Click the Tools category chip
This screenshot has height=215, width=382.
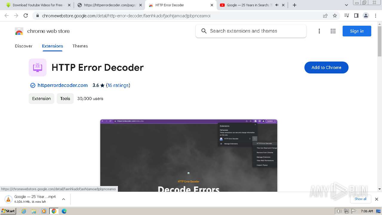pyautogui.click(x=65, y=99)
